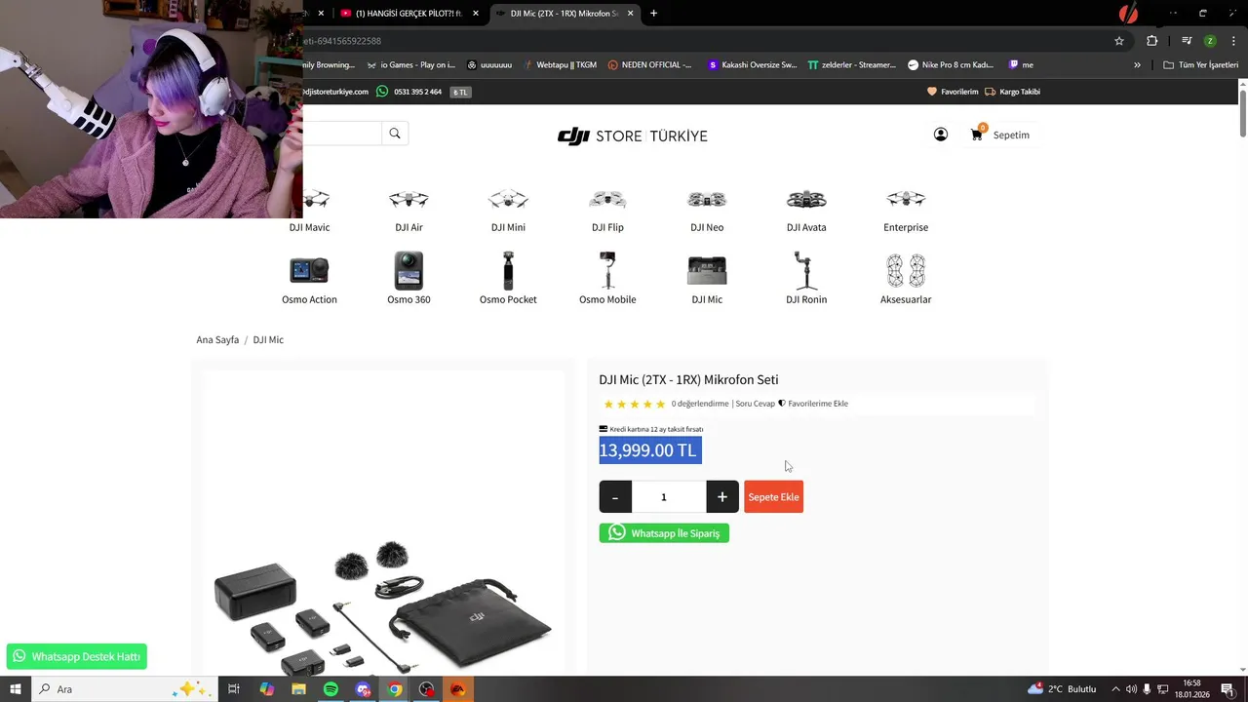Click the Kargo Takibi link
The height and width of the screenshot is (702, 1248).
click(1013, 92)
